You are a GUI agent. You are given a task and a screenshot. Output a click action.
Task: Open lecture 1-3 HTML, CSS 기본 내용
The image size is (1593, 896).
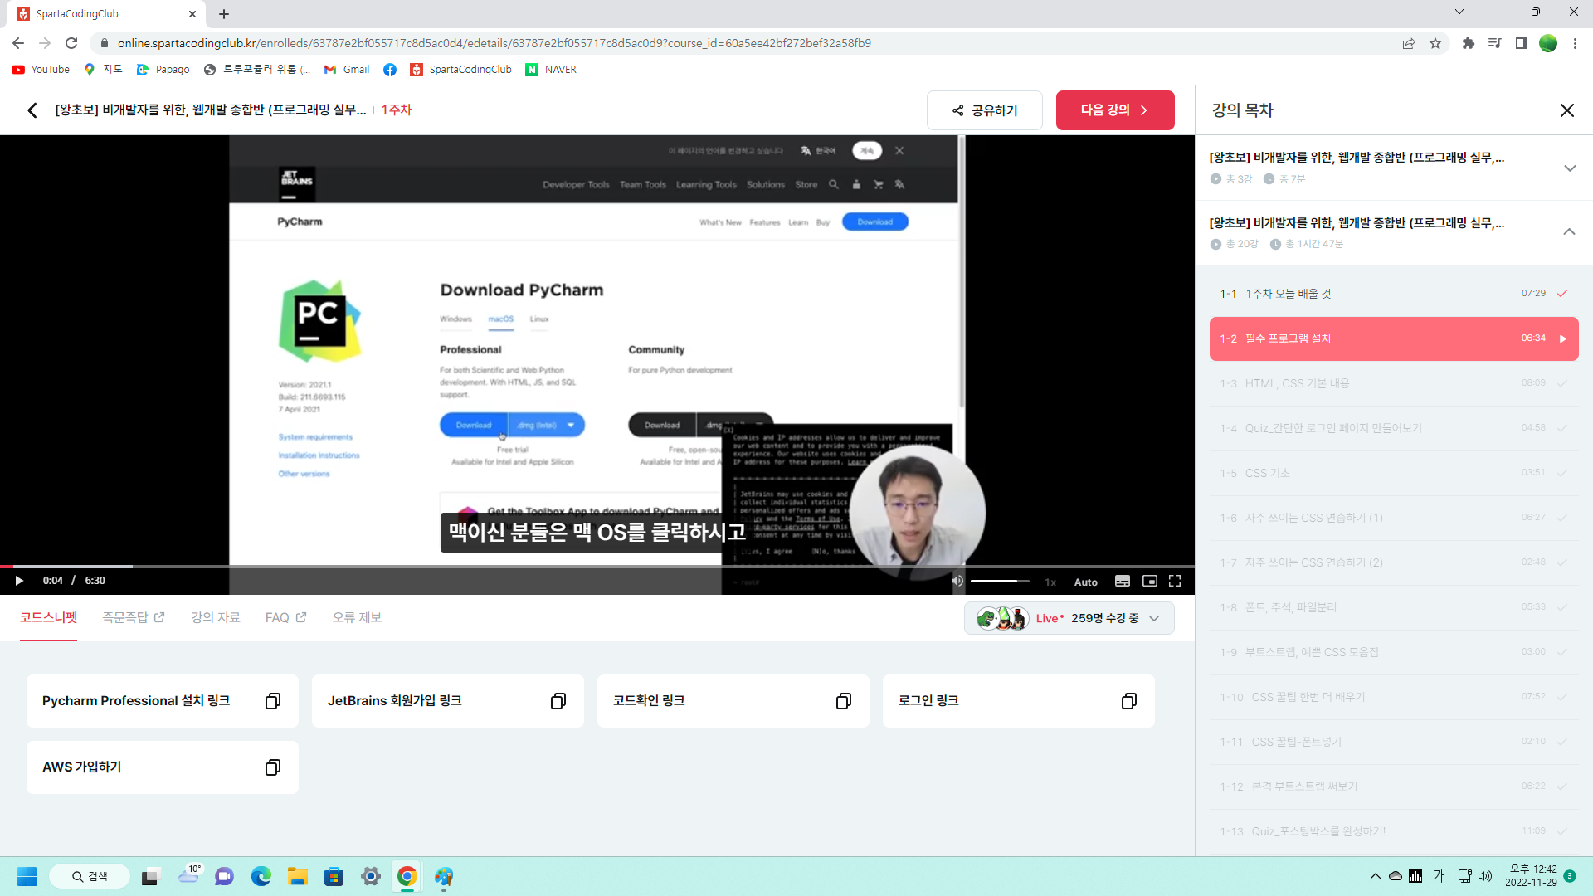(x=1394, y=383)
